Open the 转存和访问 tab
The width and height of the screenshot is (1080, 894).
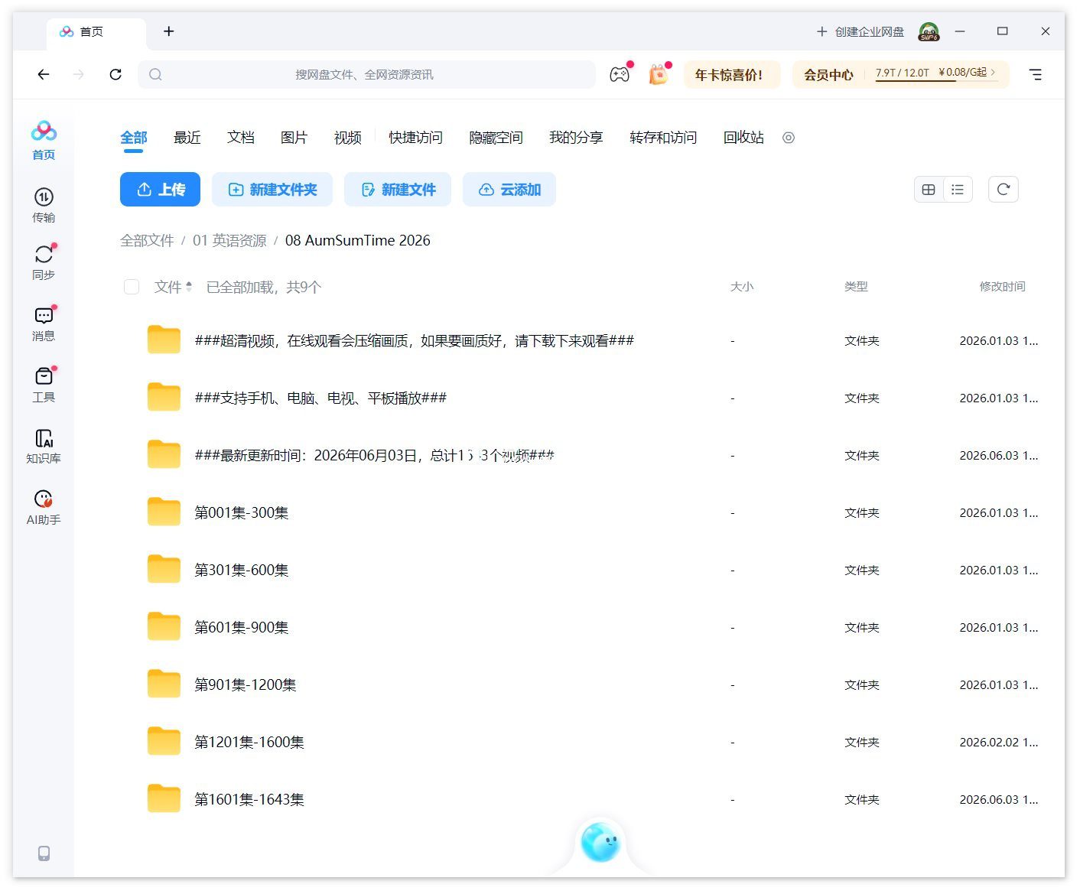click(x=663, y=138)
